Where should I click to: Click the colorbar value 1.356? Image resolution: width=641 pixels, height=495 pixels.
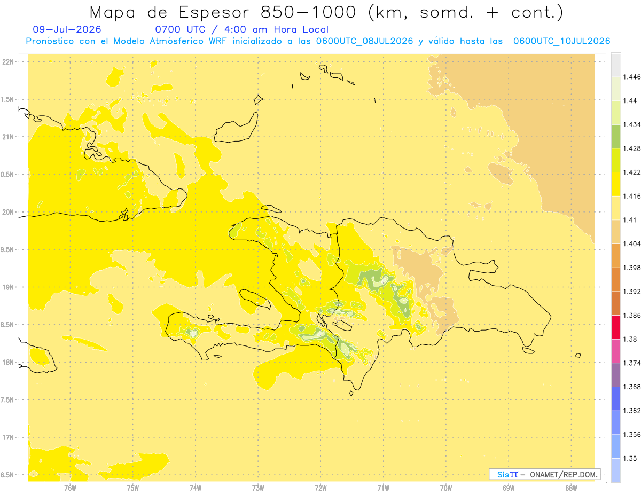click(x=632, y=435)
